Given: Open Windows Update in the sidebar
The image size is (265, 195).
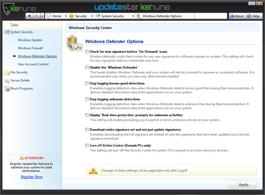Looking at the screenshot, I should 30,40.
